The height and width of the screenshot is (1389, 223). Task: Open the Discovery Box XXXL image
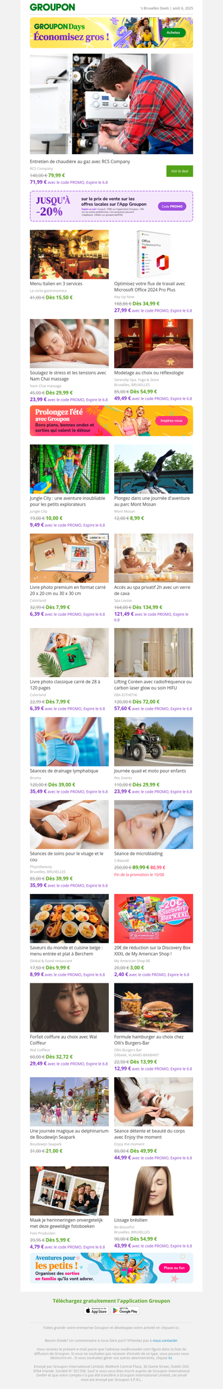point(154,918)
